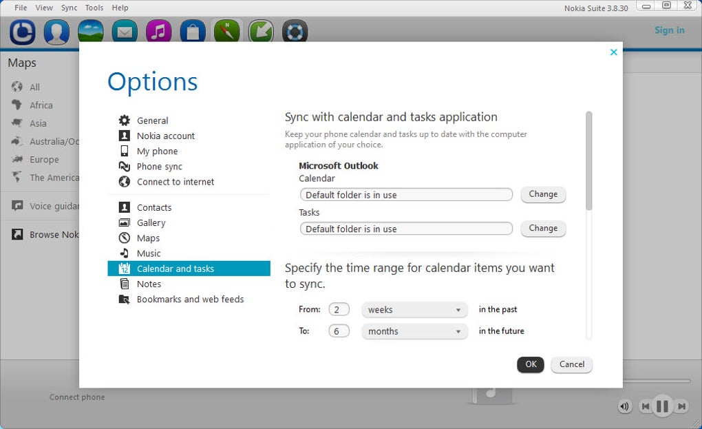Viewport: 702px width, 429px height.
Task: Click the Tasks default folder field
Action: click(406, 229)
